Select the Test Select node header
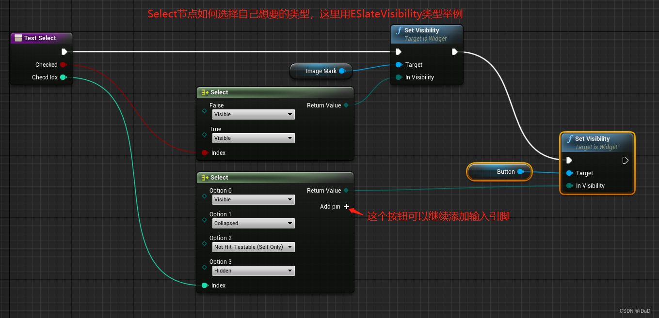Viewport: 659px width, 318px height. point(41,38)
